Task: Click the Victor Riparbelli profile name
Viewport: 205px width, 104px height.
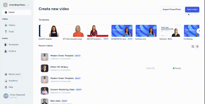Action: pyautogui.click(x=17, y=95)
